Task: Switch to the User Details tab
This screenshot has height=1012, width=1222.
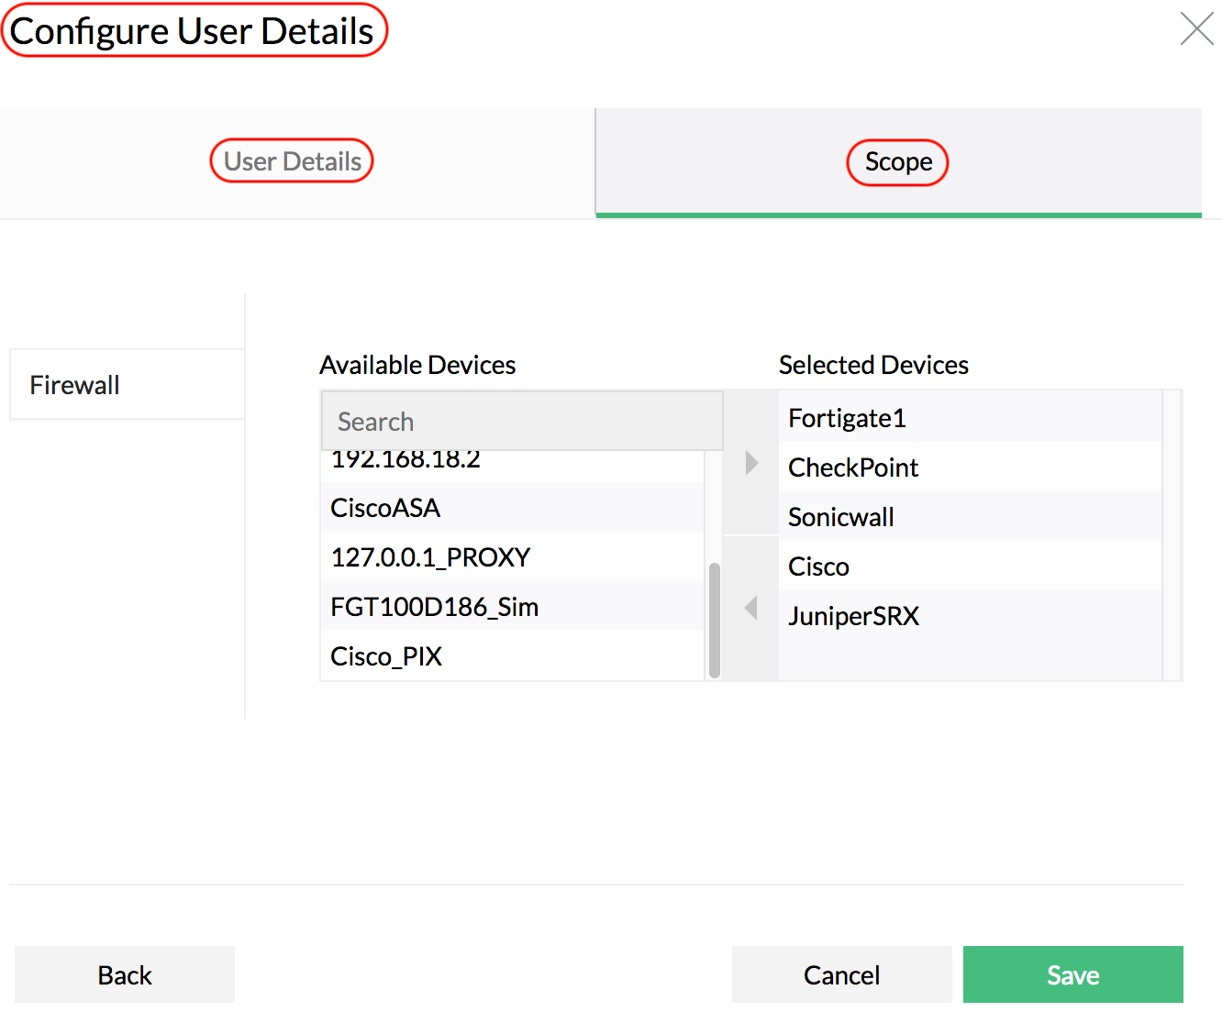Action: tap(293, 161)
